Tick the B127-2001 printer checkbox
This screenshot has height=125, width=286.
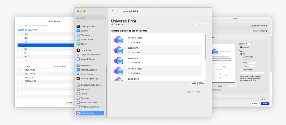(x=20, y=78)
